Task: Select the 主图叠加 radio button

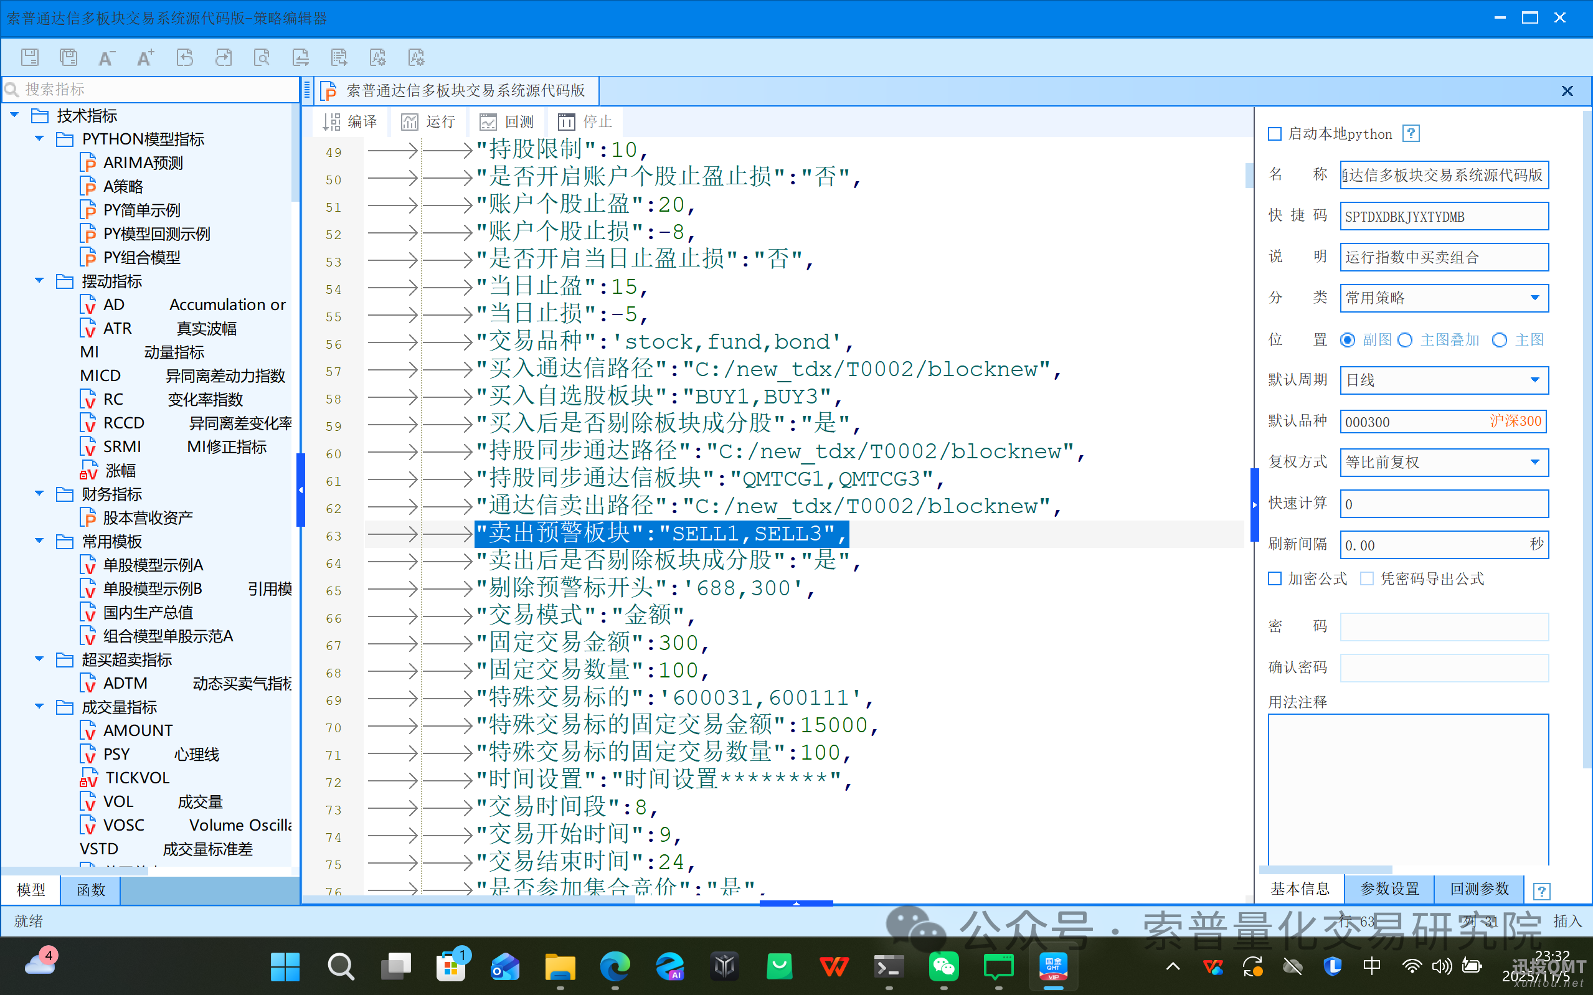Action: click(1405, 340)
